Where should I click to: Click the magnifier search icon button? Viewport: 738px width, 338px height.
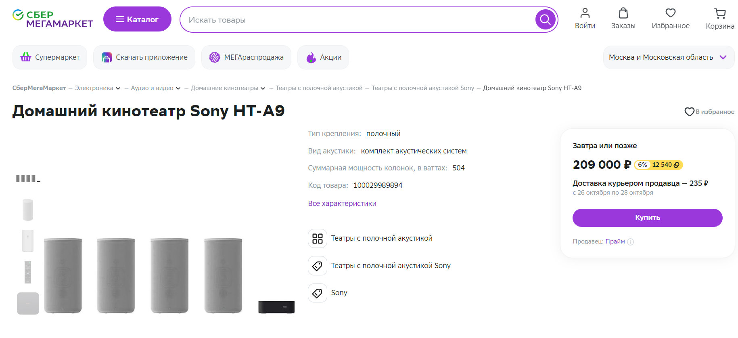(x=545, y=19)
